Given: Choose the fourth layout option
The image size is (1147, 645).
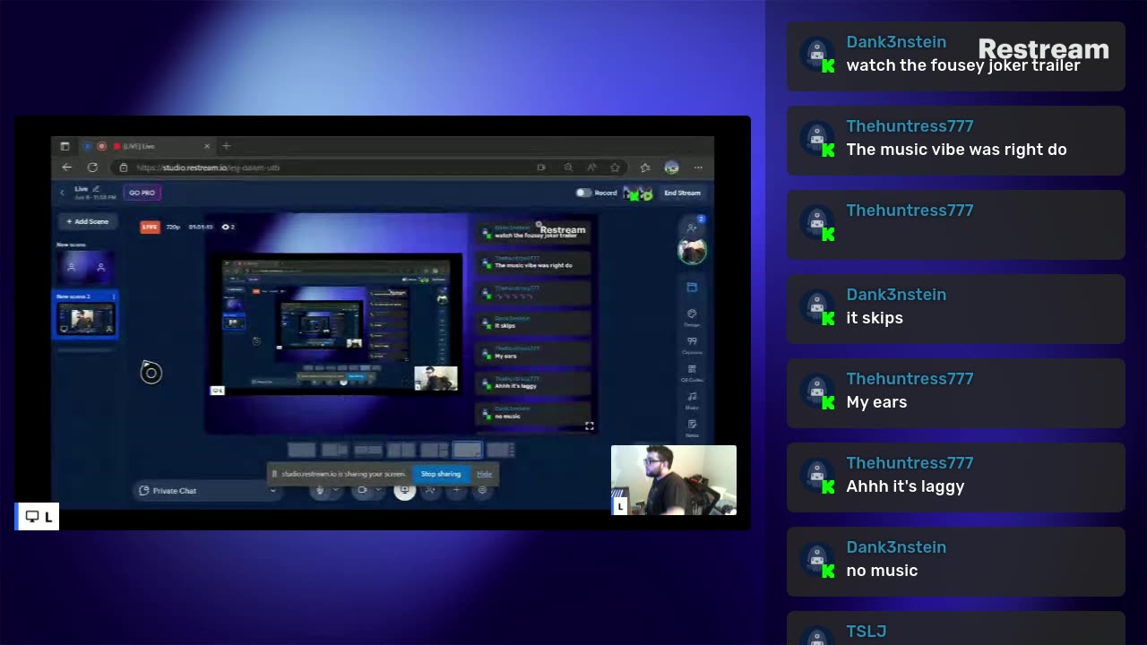Looking at the screenshot, I should click(401, 450).
